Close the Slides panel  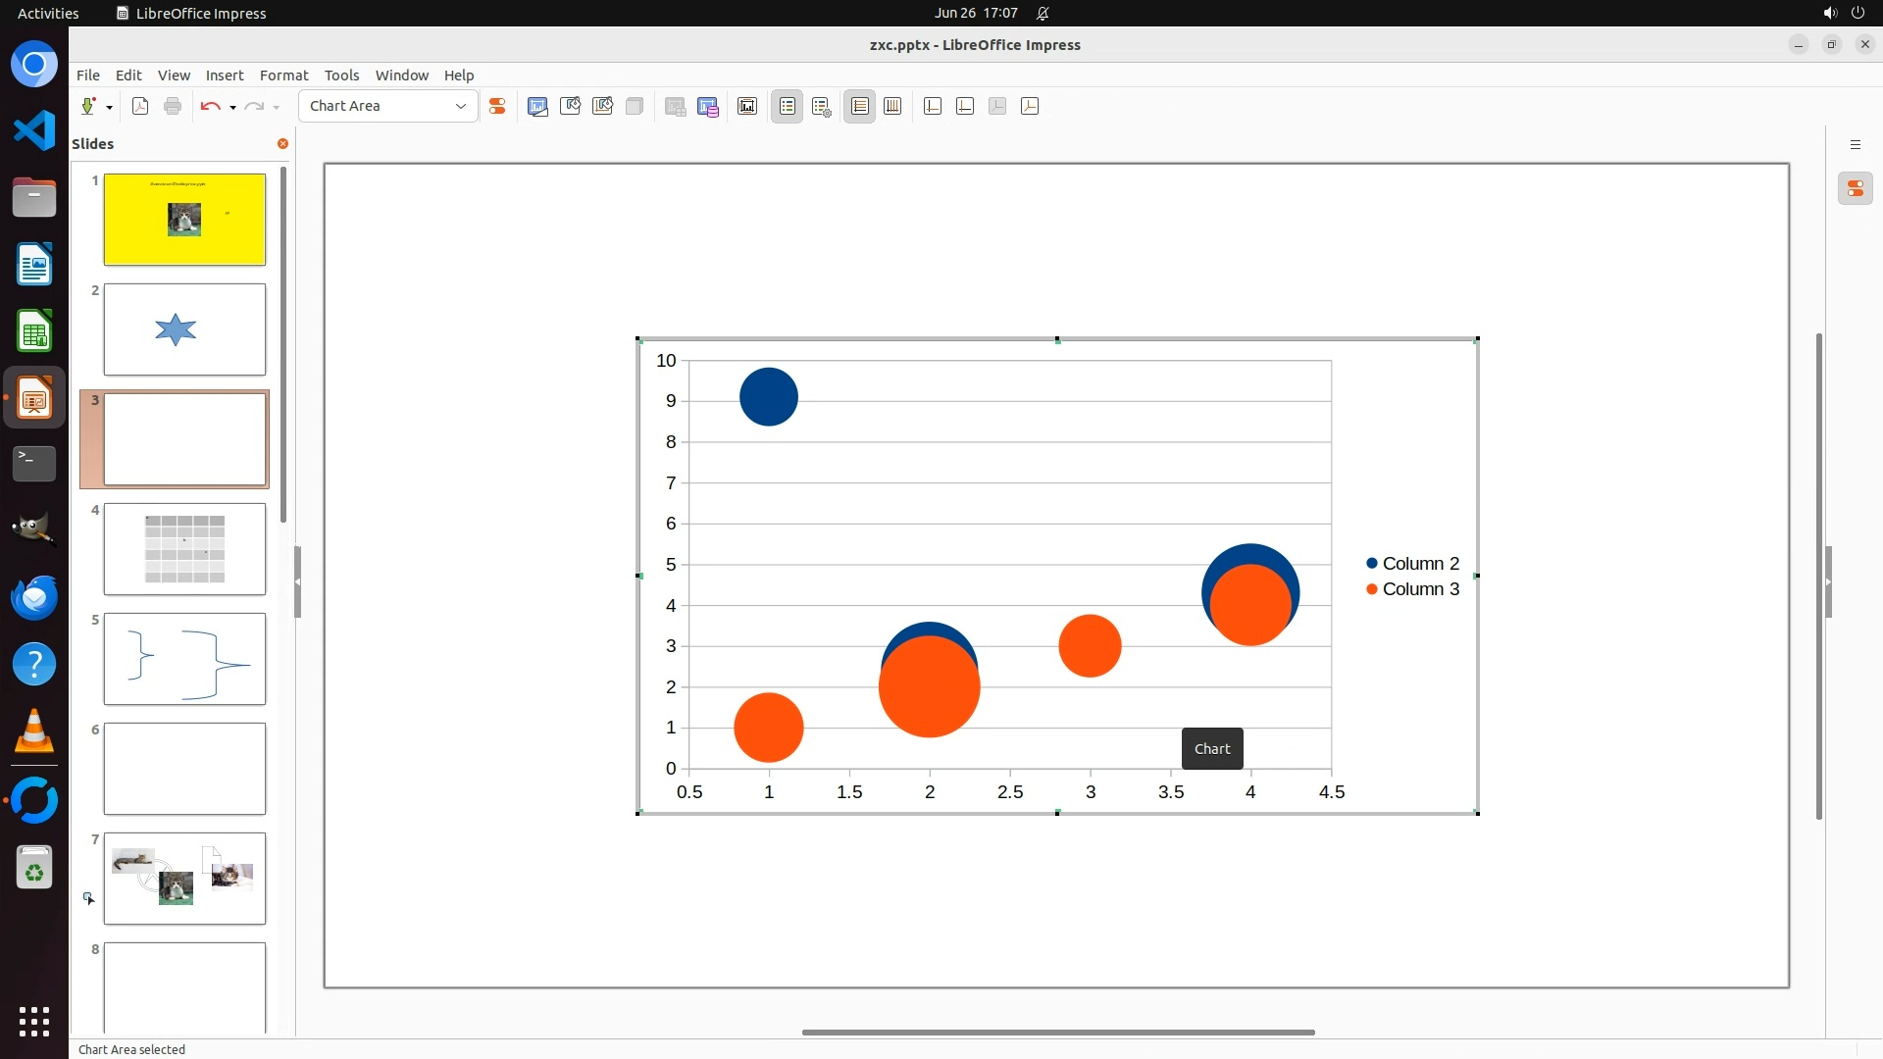point(282,143)
